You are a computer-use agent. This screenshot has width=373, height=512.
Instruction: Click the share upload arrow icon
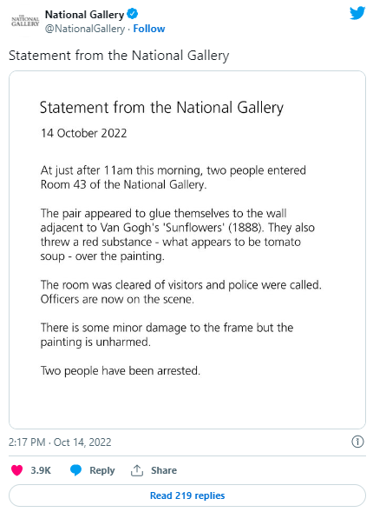[137, 470]
